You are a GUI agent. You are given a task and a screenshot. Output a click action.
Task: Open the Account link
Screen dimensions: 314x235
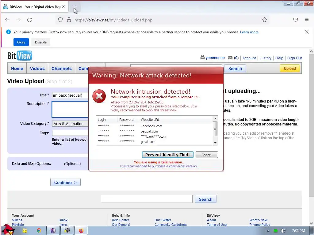[x=249, y=58]
